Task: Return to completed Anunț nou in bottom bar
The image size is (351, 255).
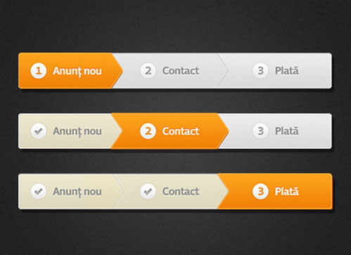Action: pos(70,192)
